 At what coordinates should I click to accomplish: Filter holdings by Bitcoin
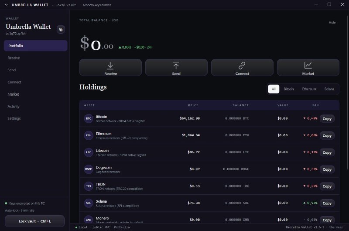click(289, 89)
